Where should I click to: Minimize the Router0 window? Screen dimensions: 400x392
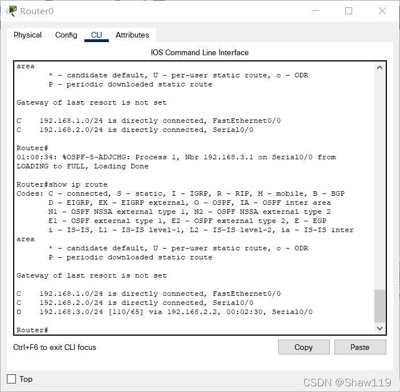pos(316,11)
